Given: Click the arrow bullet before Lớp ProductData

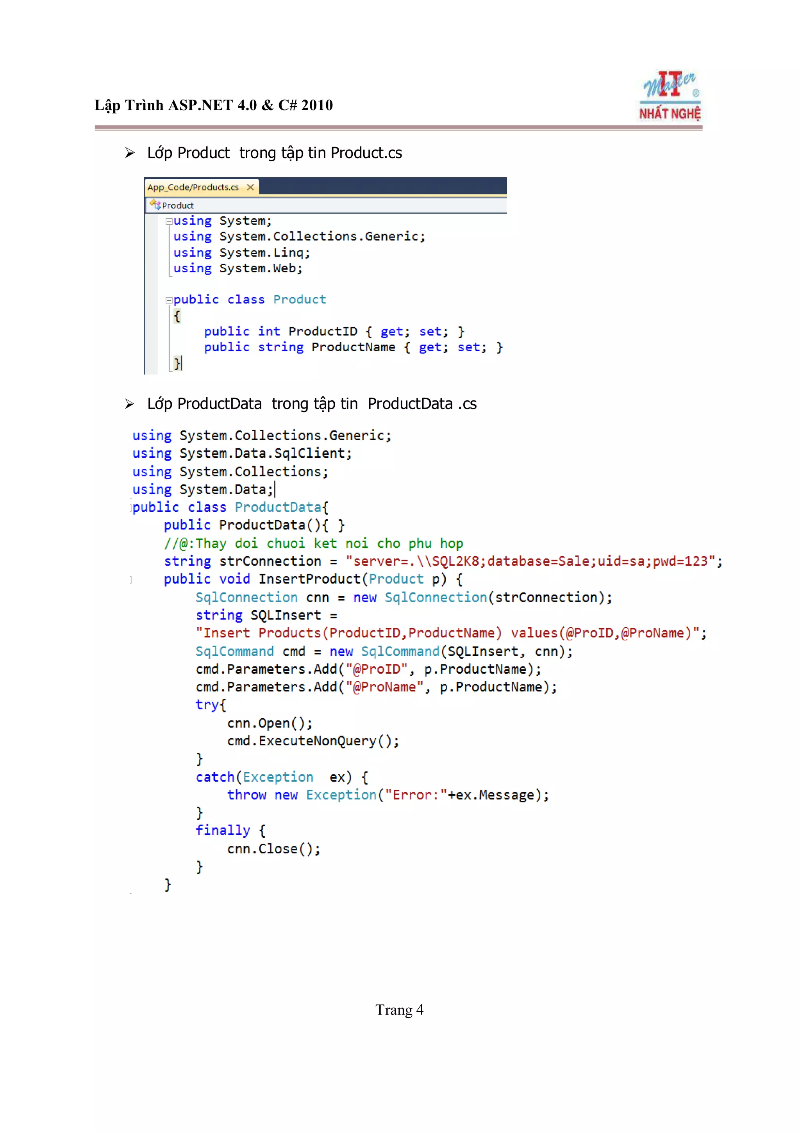Looking at the screenshot, I should point(130,404).
